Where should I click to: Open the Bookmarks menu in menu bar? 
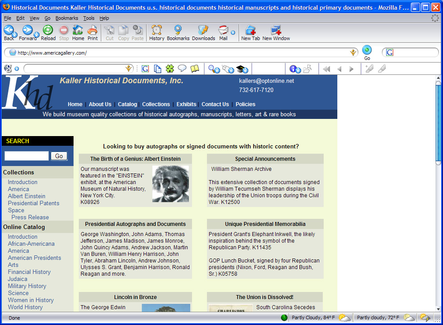pos(66,18)
